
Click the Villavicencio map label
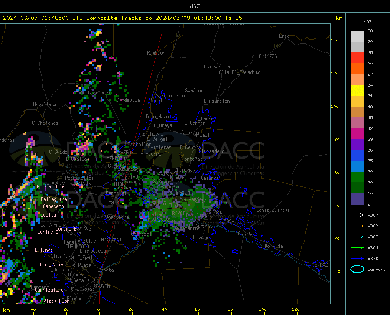96,93
